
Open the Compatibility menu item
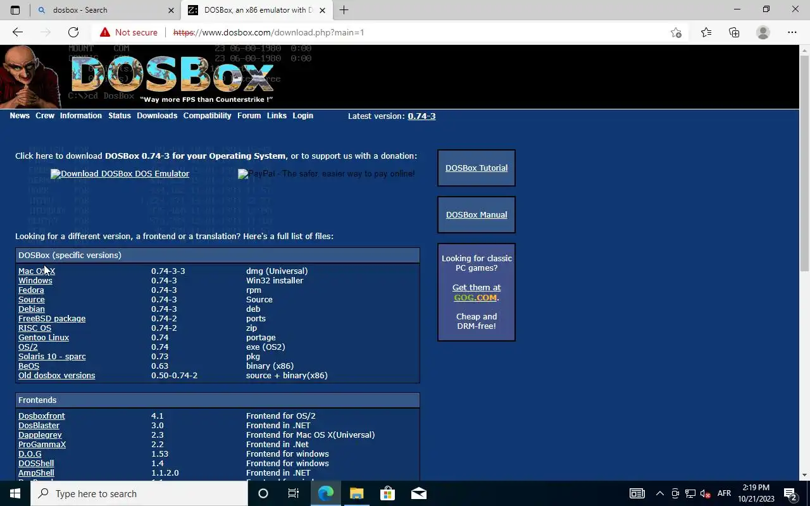tap(207, 116)
